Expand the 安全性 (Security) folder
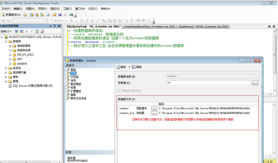 click(x=6, y=68)
